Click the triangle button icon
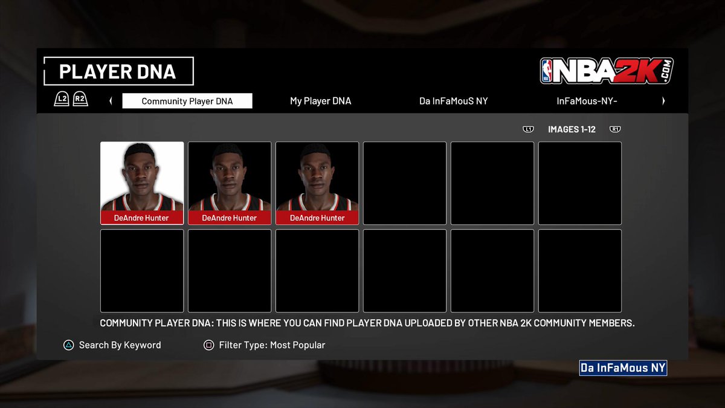Image resolution: width=725 pixels, height=408 pixels. point(68,345)
